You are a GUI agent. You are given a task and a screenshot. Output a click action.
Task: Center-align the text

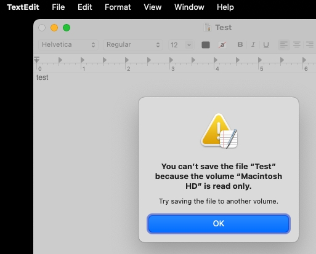297,44
